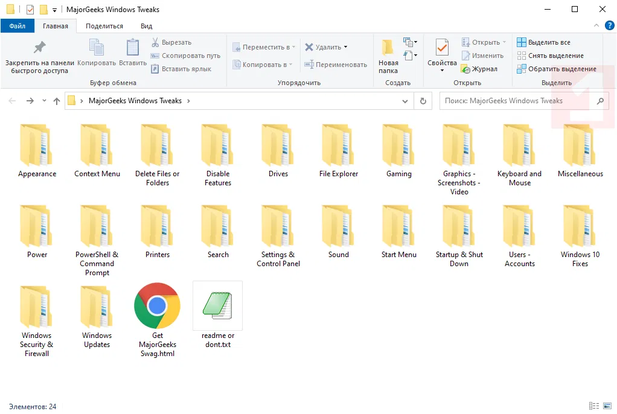Click Переименовать in ribbon
This screenshot has height=414, width=617.
point(336,65)
